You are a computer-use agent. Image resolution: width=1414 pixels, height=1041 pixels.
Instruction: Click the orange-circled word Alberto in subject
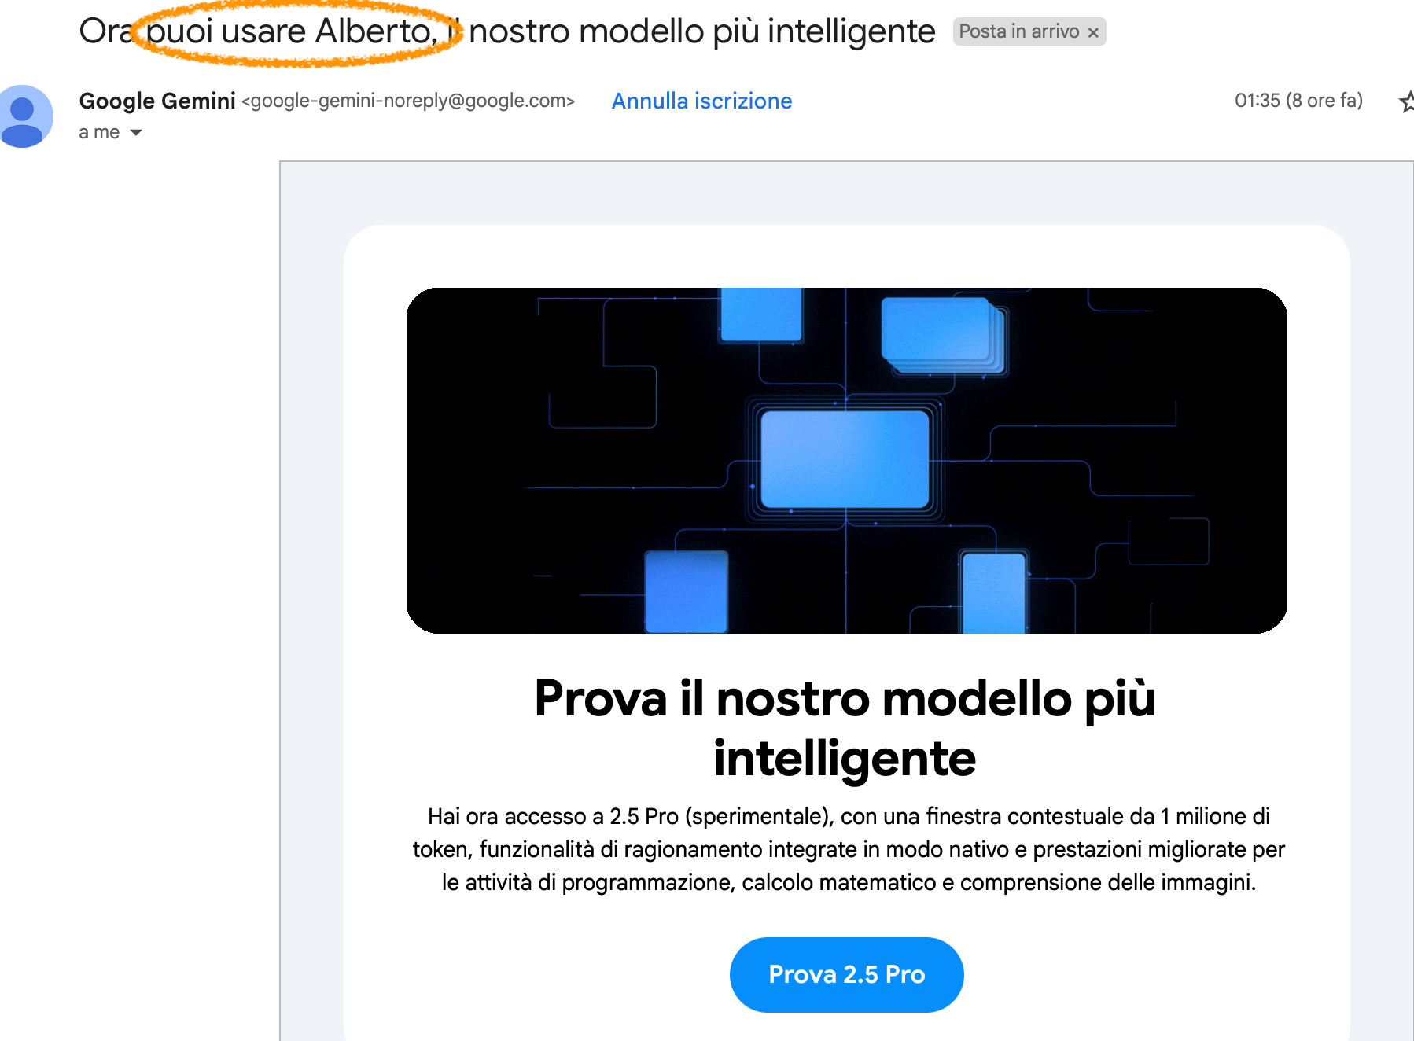tap(376, 31)
